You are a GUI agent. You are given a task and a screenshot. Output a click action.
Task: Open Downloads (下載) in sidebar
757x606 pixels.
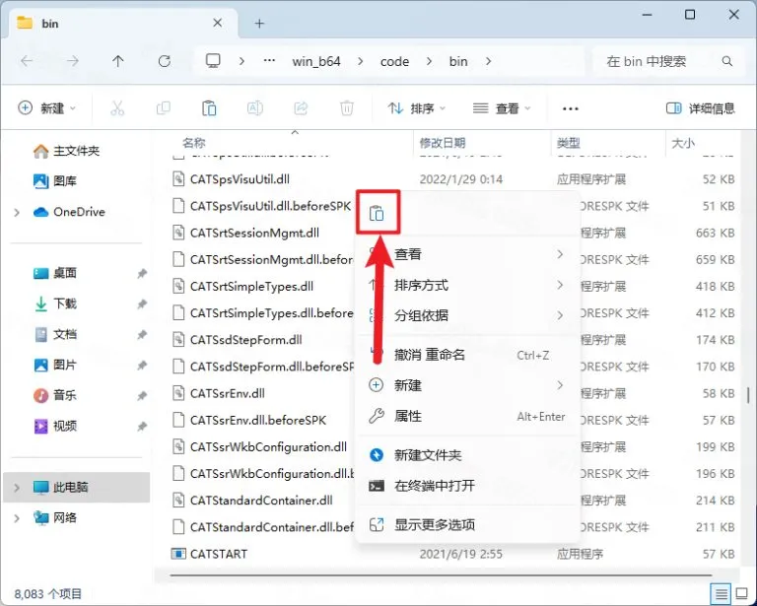(x=55, y=303)
